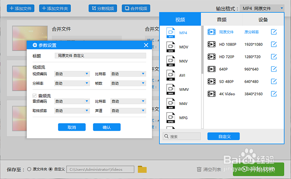Image resolution: width=291 pixels, height=179 pixels.
Task: Select the 1280*720 resolution text
Action: 252,57
